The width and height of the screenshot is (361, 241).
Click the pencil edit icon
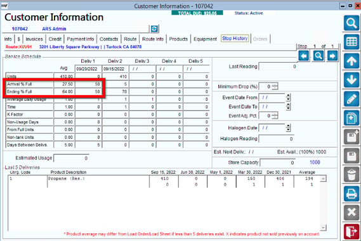coord(351,99)
